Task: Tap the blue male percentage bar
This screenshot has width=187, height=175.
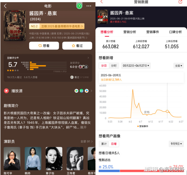Action: pos(109,171)
